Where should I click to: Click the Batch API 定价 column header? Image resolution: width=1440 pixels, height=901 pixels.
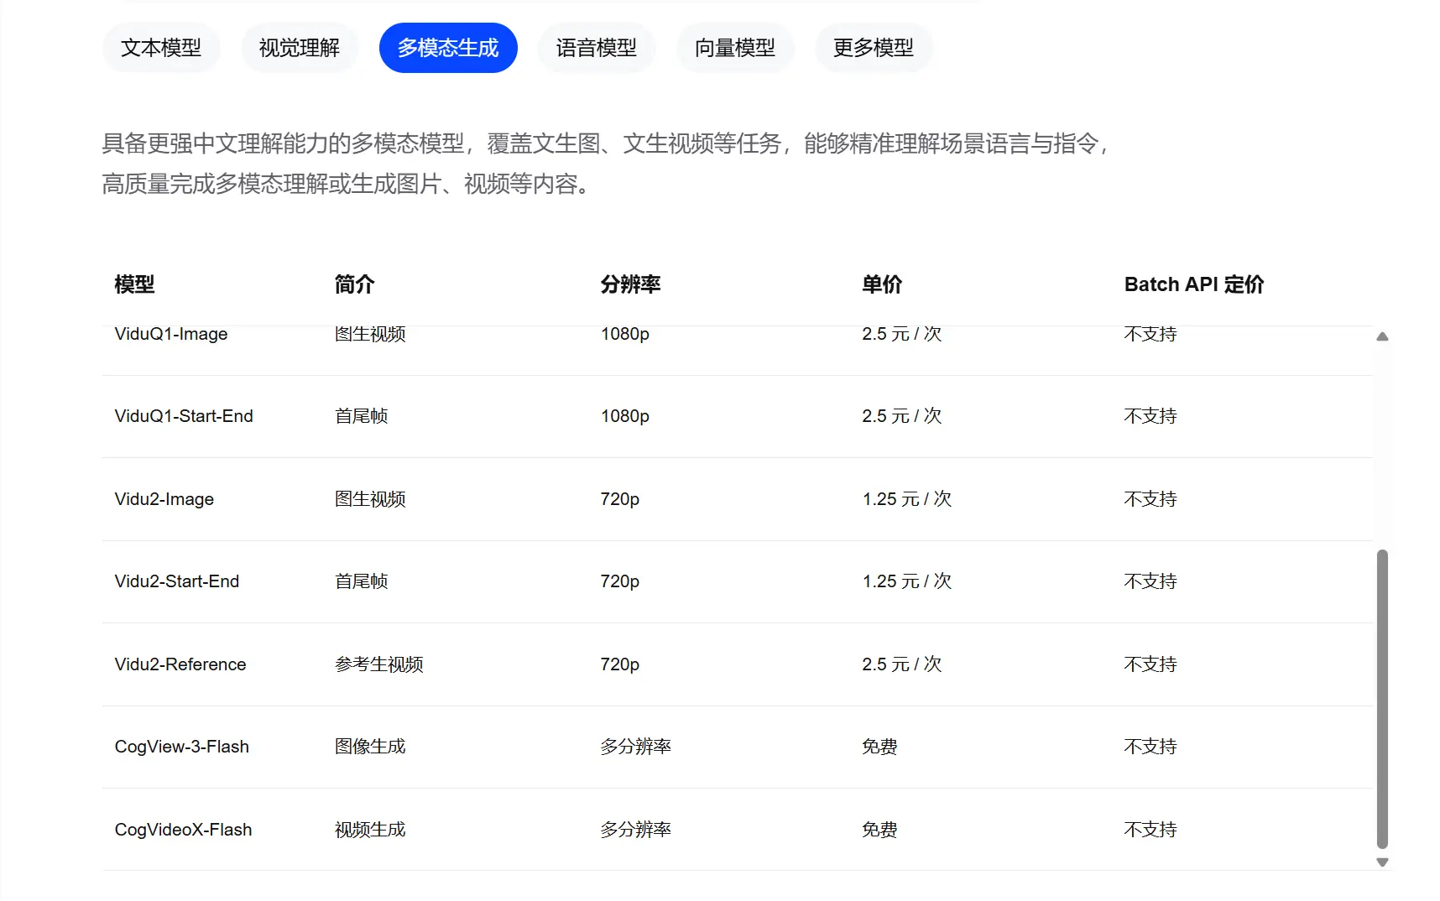1193,284
